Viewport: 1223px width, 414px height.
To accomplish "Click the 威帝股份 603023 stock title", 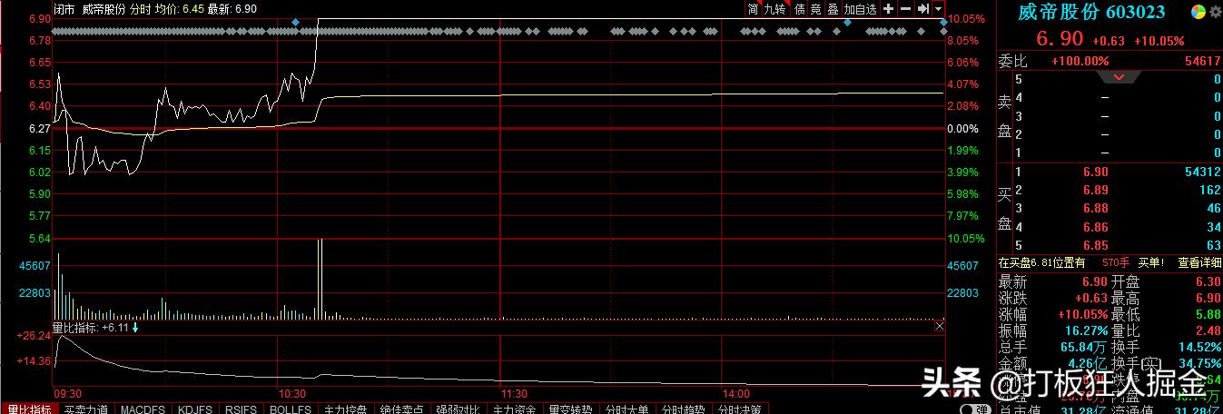I will tap(1091, 12).
